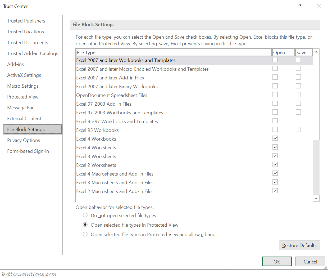Check Open for Excel 97-2003 Workbooks and Templates
The height and width of the screenshot is (278, 328).
pyautogui.click(x=275, y=112)
